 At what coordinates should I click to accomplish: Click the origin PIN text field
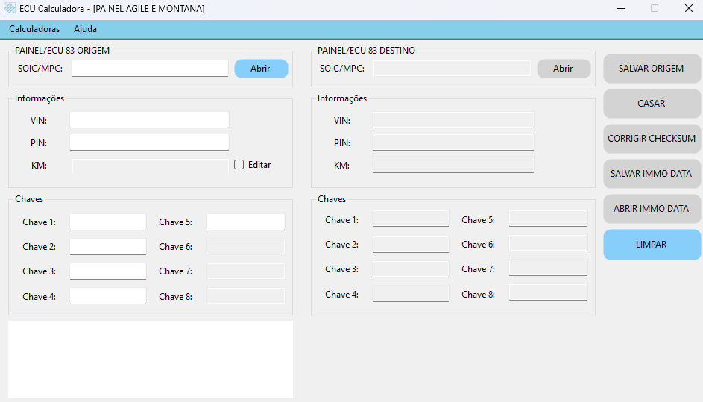[x=149, y=142]
